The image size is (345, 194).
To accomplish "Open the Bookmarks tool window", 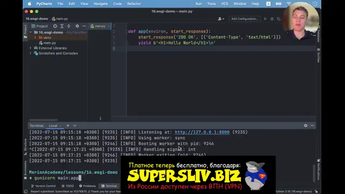I will (x=25, y=170).
